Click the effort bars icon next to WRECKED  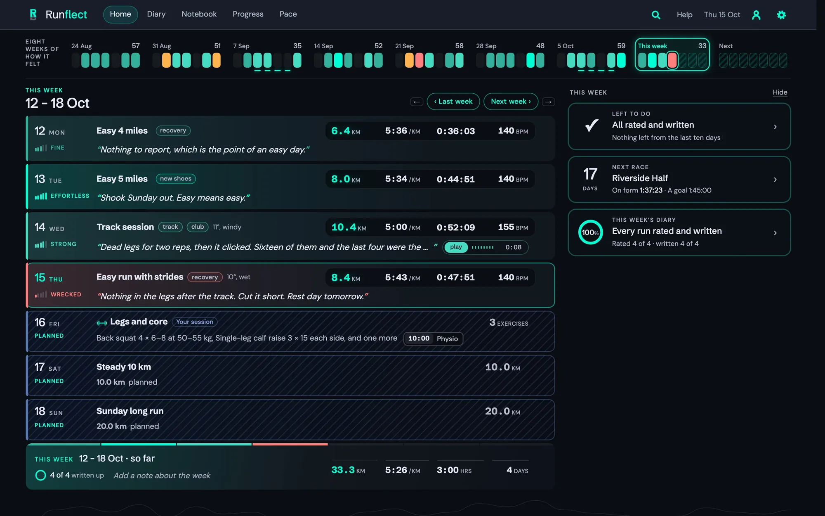[x=41, y=294]
